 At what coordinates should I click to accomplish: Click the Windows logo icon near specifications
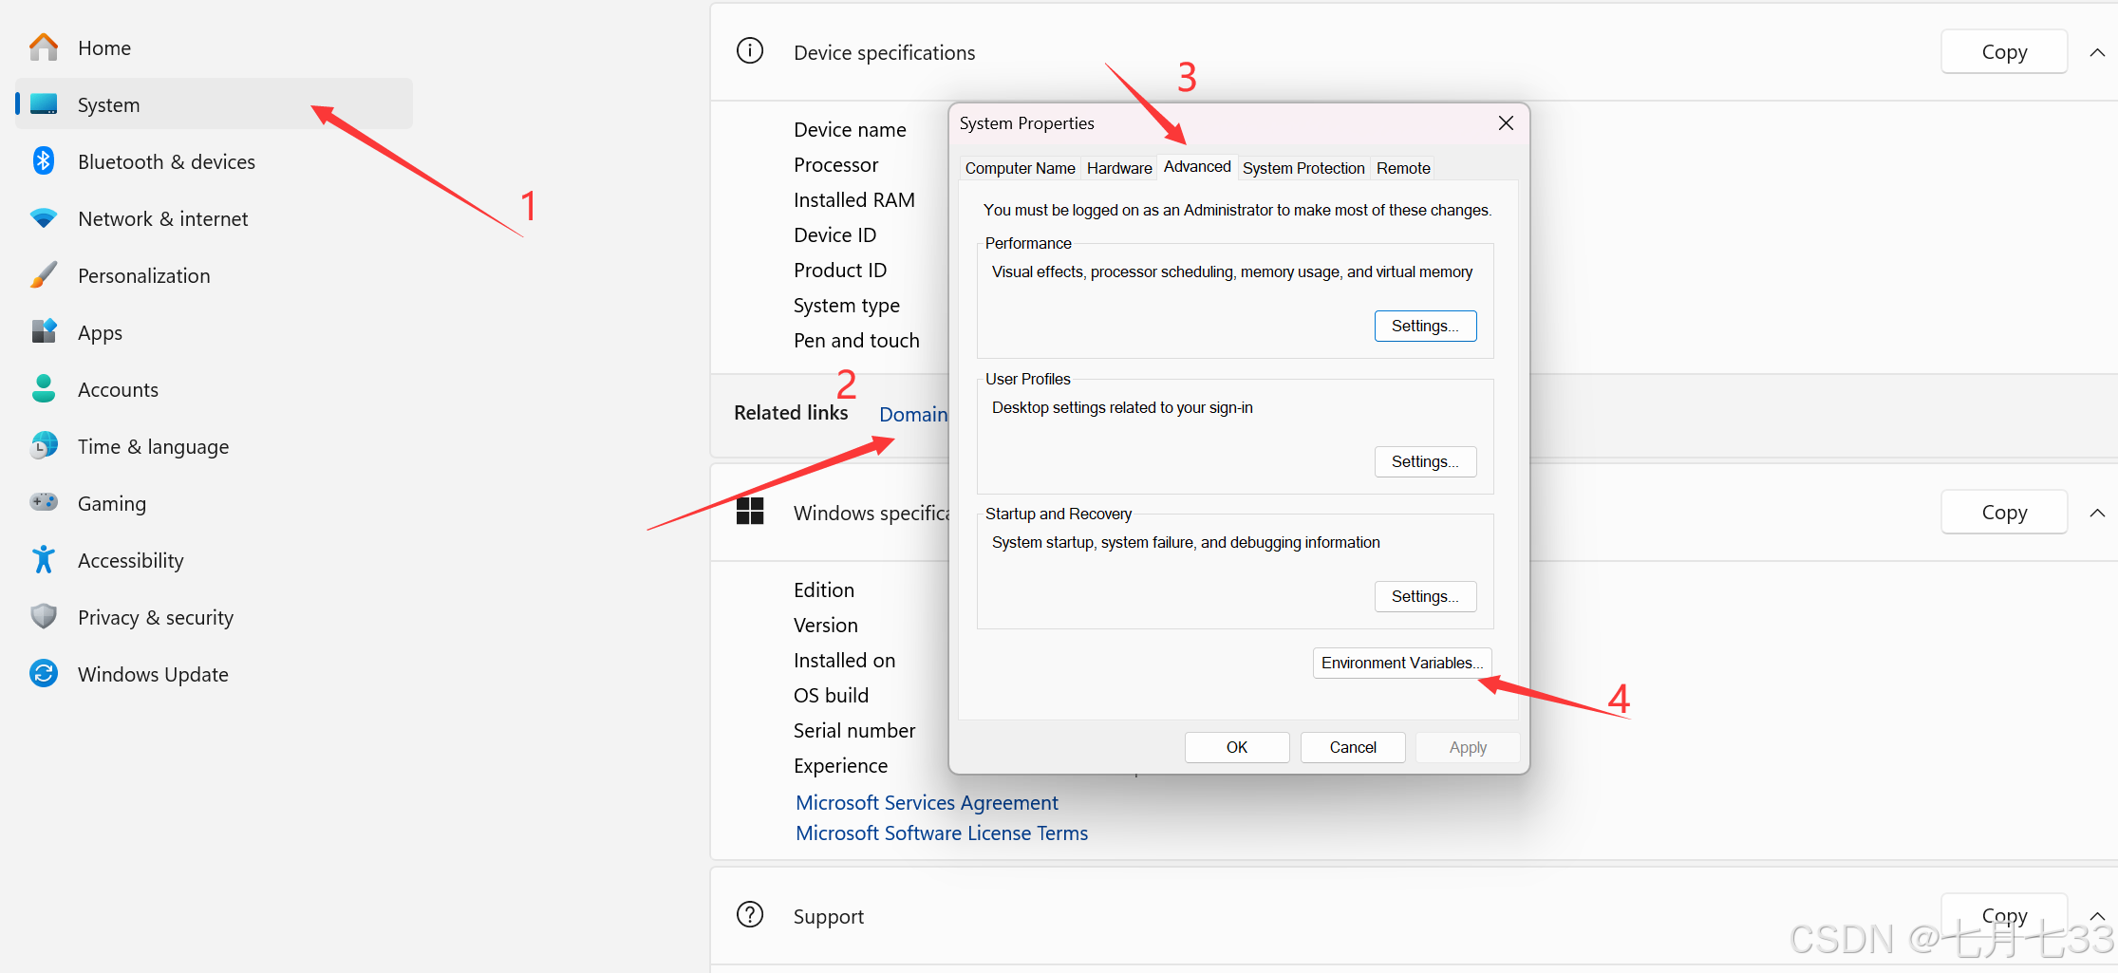750,512
